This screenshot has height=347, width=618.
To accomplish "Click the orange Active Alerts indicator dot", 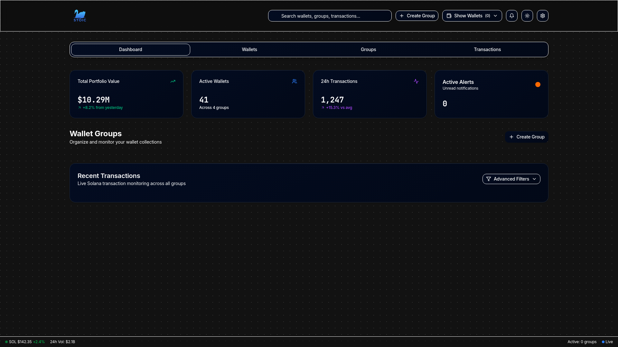I will 538,85.
